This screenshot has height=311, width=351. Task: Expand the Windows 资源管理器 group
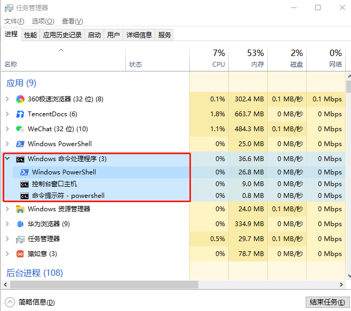pyautogui.click(x=7, y=209)
